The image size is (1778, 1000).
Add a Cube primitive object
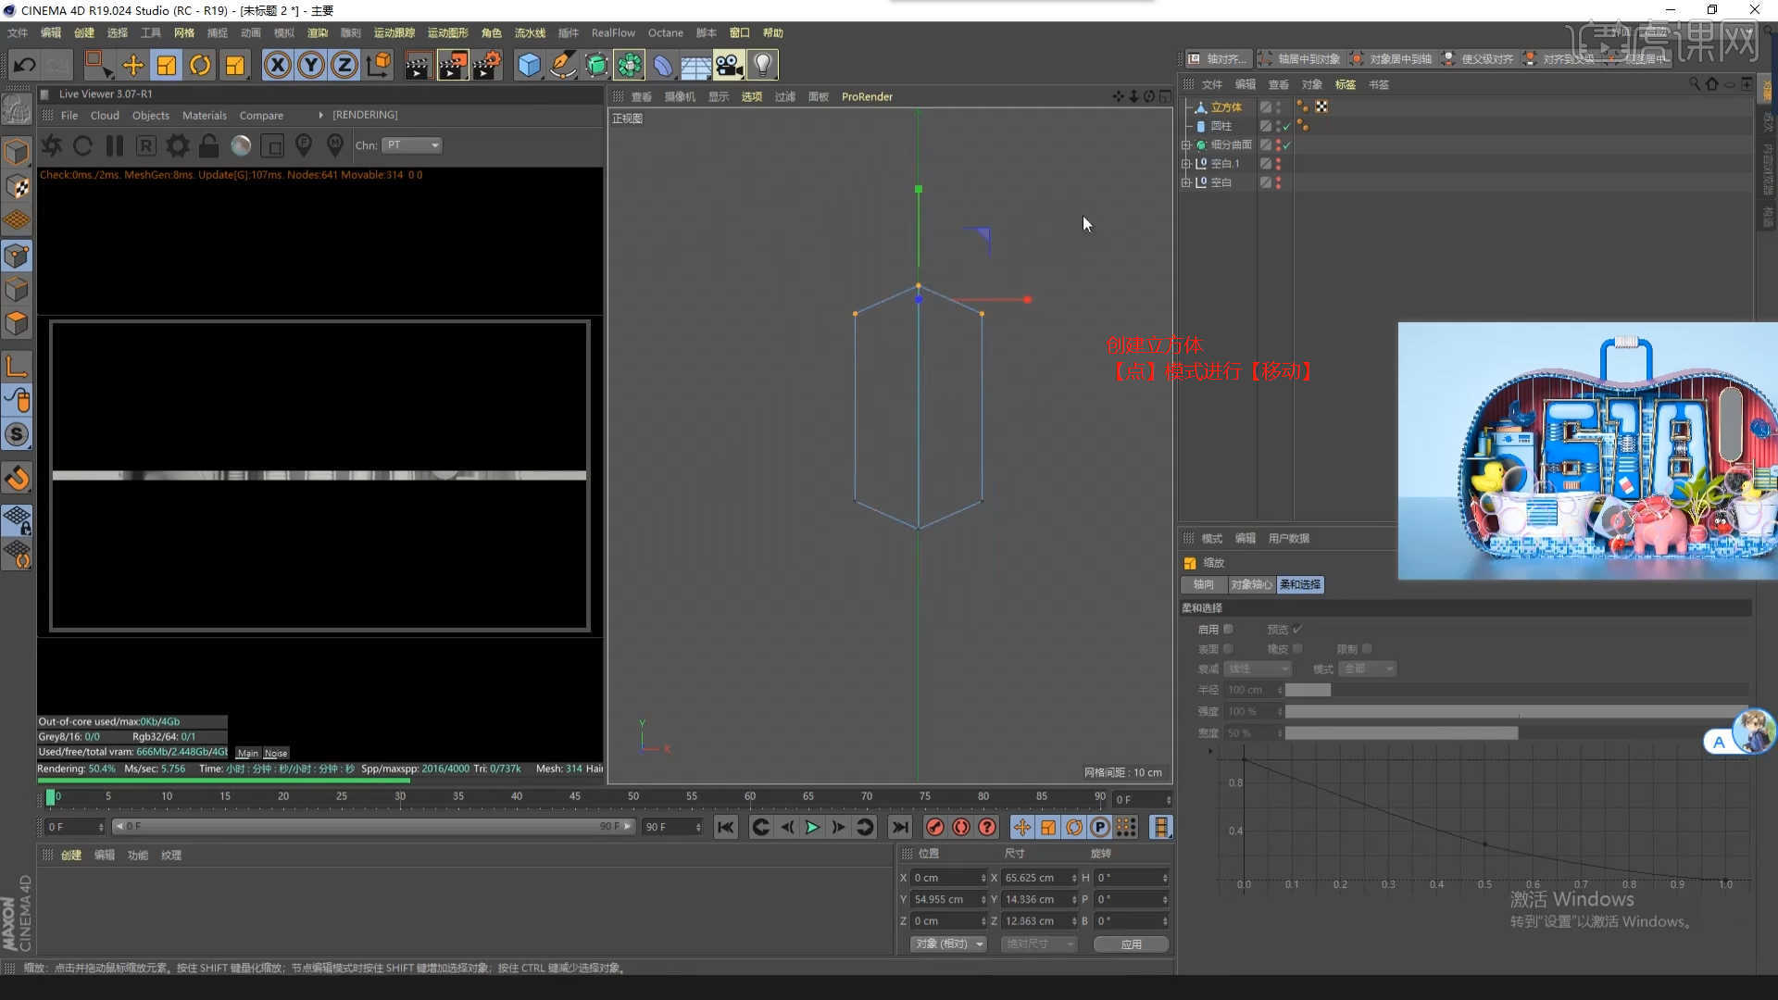[529, 65]
